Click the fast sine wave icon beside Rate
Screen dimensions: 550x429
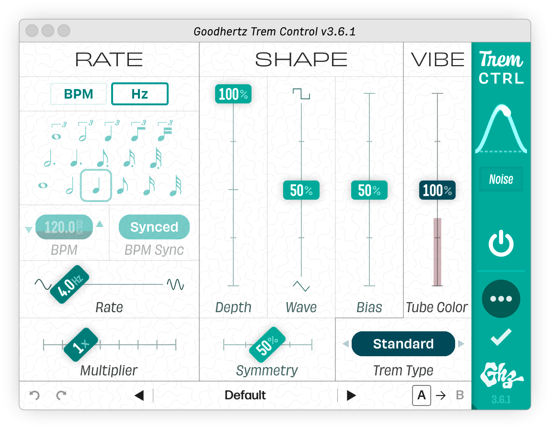175,284
